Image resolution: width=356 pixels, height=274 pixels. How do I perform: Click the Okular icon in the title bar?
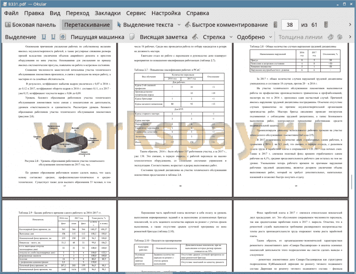coord(5,4)
